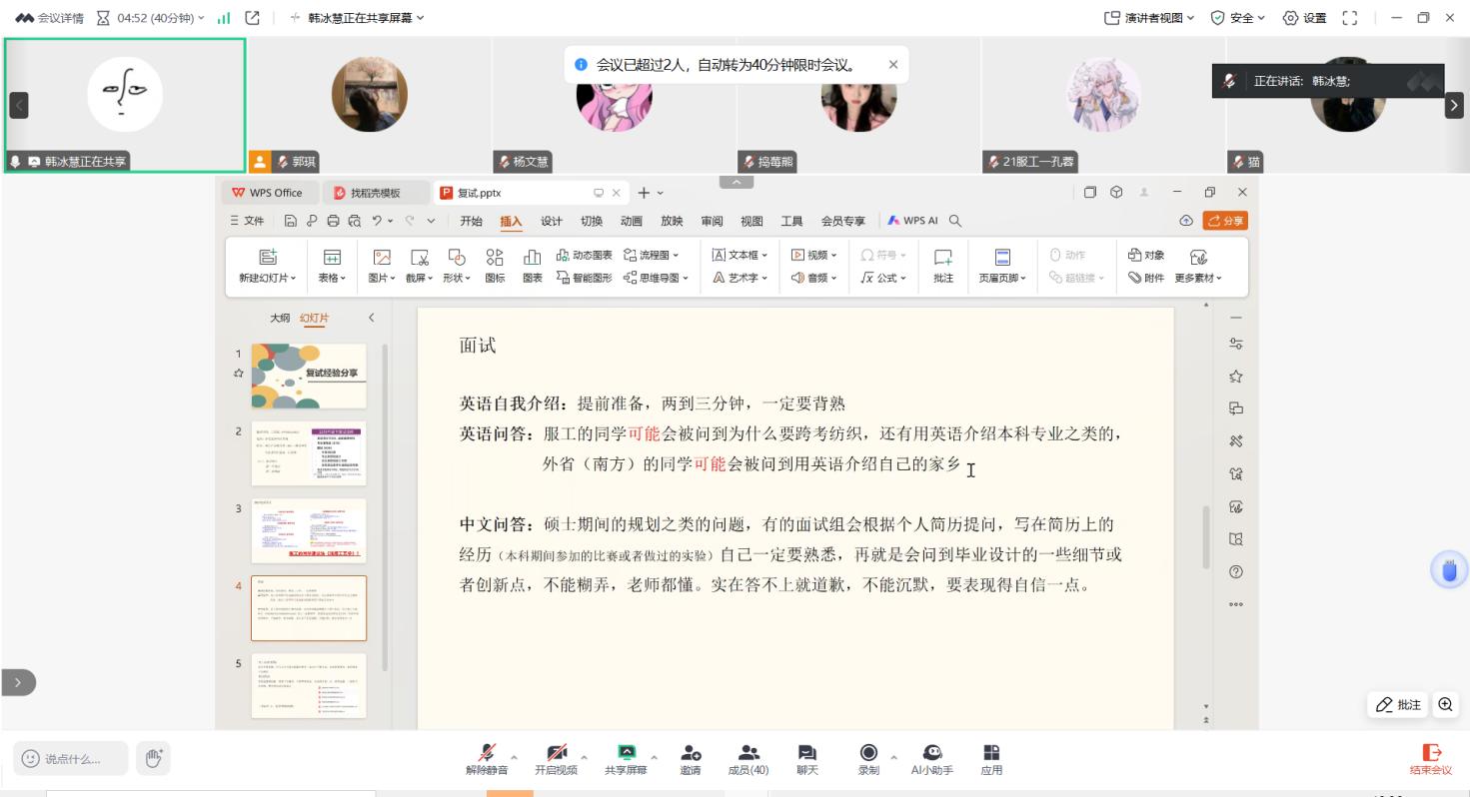Click the zoom magnifier button beside annotate
The height and width of the screenshot is (797, 1470).
click(1445, 704)
